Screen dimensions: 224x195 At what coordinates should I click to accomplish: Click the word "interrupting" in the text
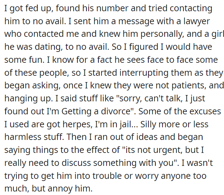point(144,73)
